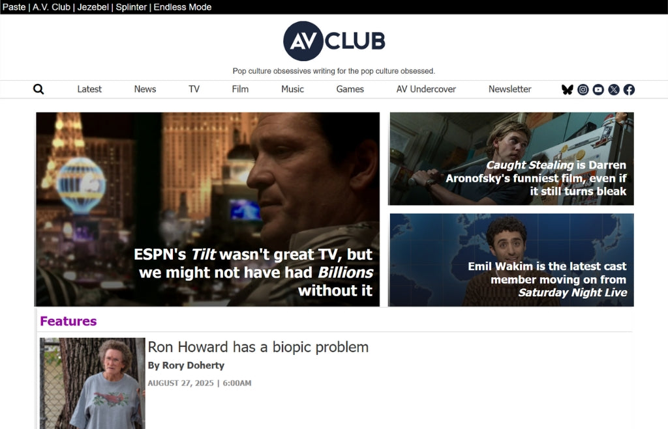The image size is (668, 429).
Task: Open the search magnifier icon
Action: 38,89
